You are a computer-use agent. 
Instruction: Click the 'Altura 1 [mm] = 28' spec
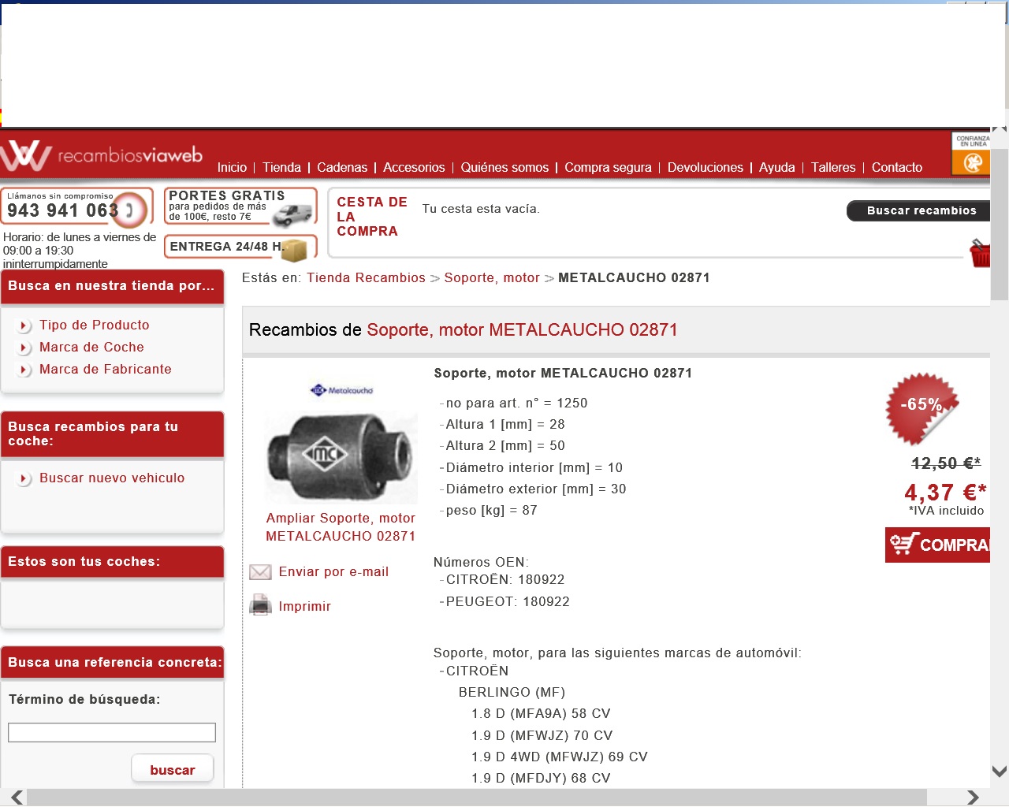point(505,425)
